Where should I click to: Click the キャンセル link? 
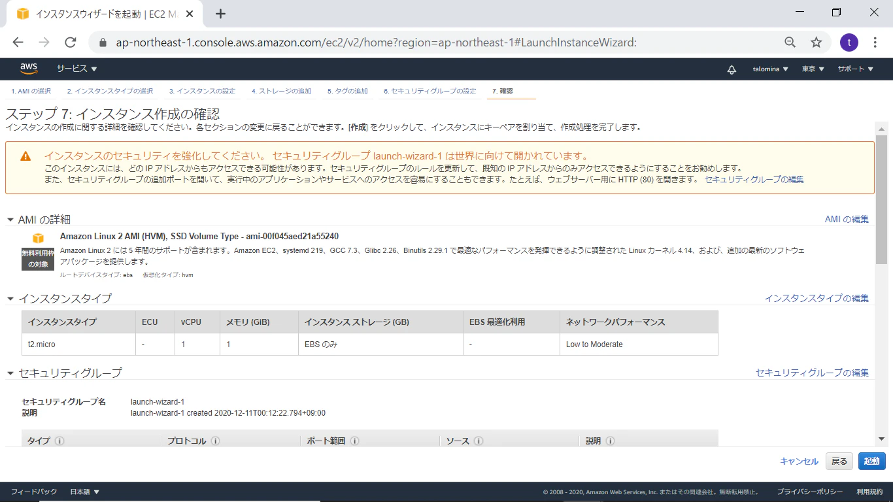(x=799, y=461)
